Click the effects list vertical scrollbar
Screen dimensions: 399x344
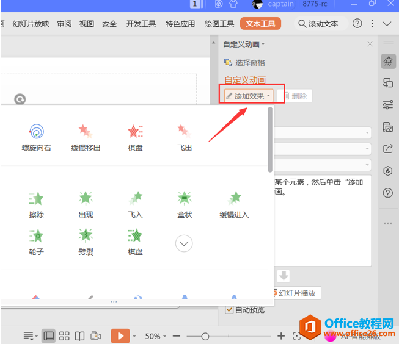(270, 140)
